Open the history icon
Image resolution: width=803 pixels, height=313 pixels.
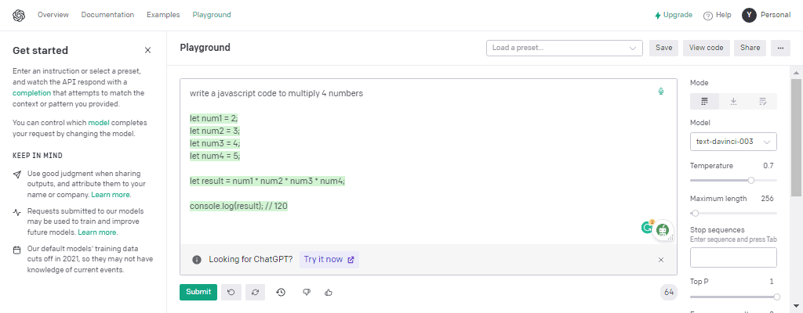(x=281, y=292)
